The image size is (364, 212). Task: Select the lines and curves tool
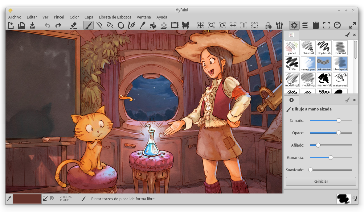[99, 25]
